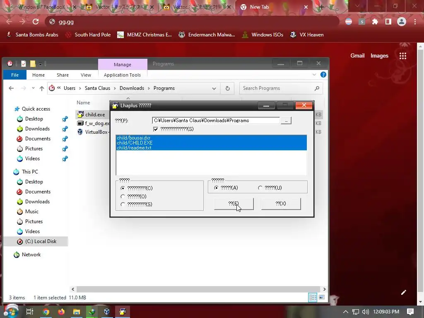Open the View ribbon tab
The width and height of the screenshot is (424, 318).
86,75
